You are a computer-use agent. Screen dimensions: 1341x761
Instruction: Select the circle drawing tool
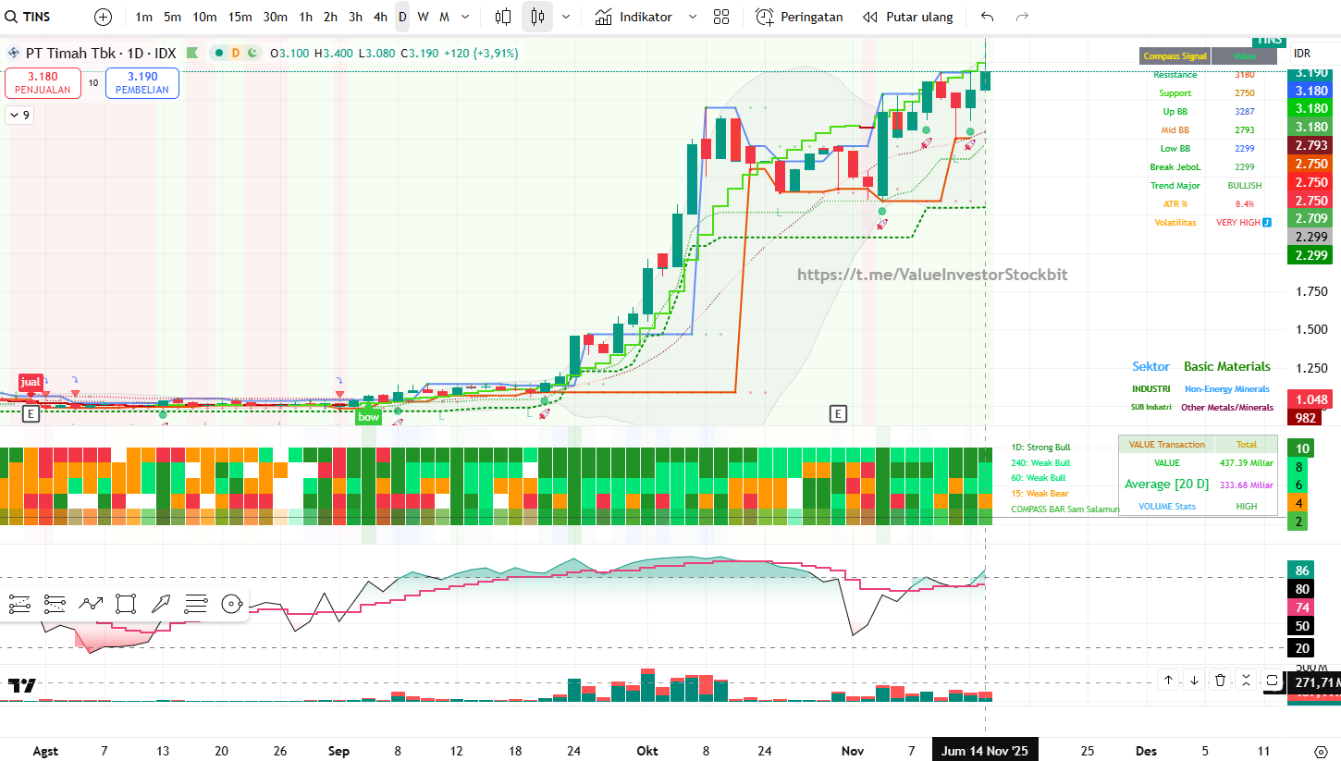tap(231, 605)
